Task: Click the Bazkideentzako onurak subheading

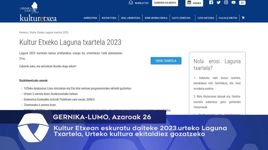Action: point(33,80)
